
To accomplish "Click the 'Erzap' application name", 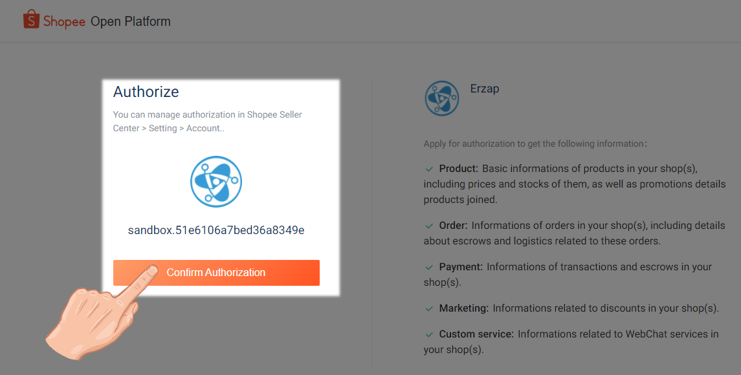I will coord(485,89).
